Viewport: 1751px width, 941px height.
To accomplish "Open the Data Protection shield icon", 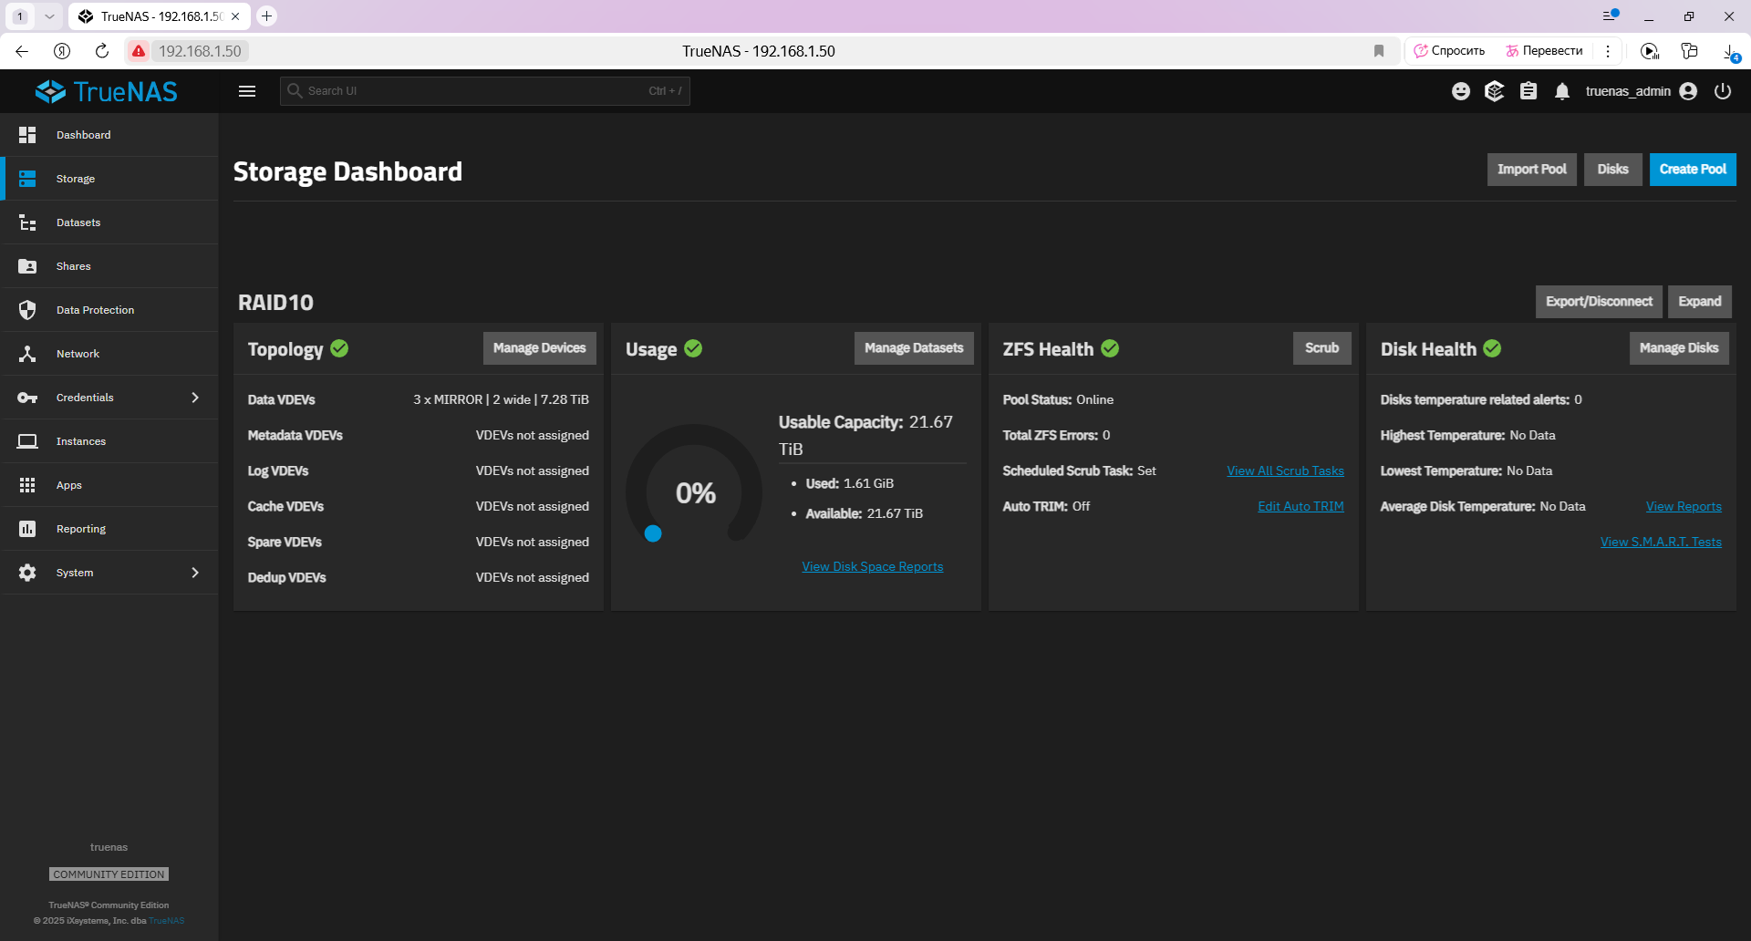I will click(27, 310).
